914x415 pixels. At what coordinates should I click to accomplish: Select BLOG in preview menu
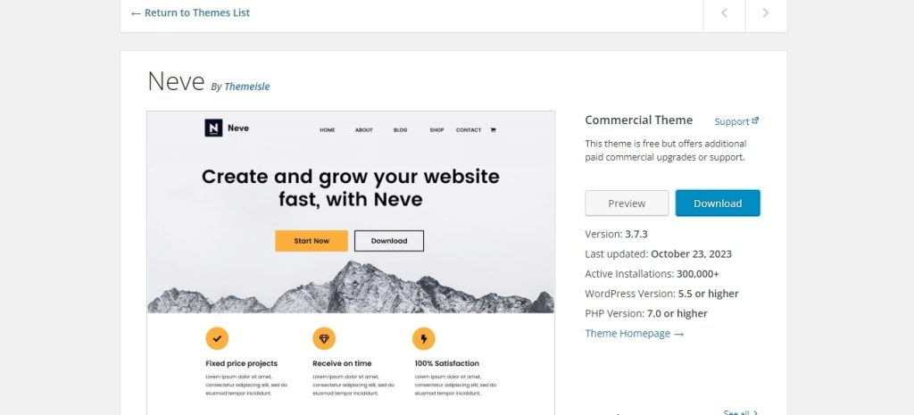[x=401, y=130]
